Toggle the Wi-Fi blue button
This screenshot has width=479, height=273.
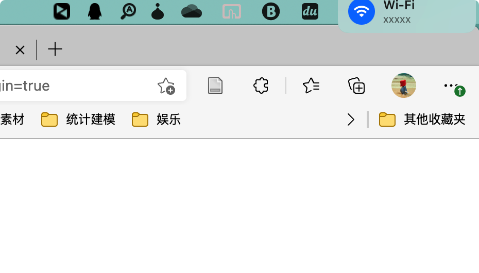[x=362, y=12]
